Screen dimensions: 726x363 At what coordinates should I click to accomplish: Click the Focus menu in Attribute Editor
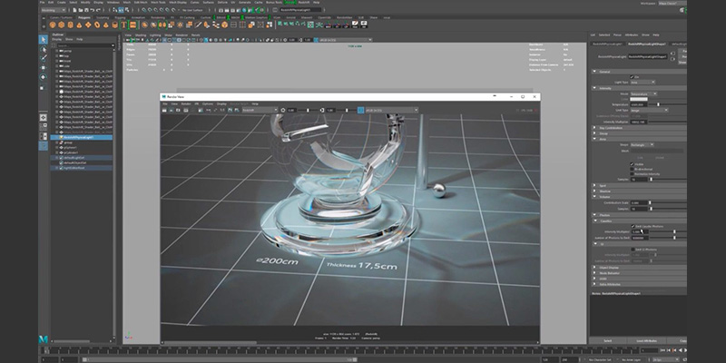[x=617, y=34]
